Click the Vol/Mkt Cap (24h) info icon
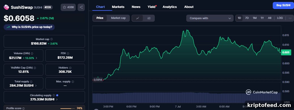 (x=35, y=68)
